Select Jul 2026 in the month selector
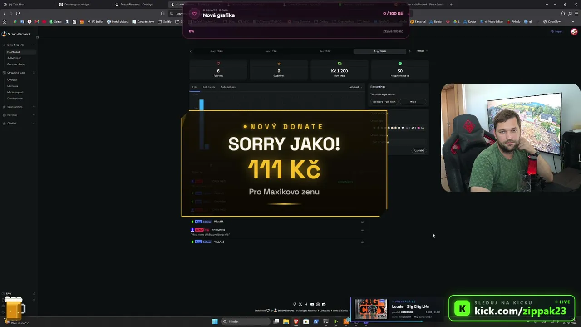581x327 pixels. pos(325,51)
